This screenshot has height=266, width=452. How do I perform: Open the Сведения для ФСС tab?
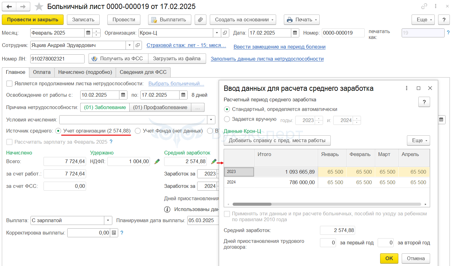(143, 72)
